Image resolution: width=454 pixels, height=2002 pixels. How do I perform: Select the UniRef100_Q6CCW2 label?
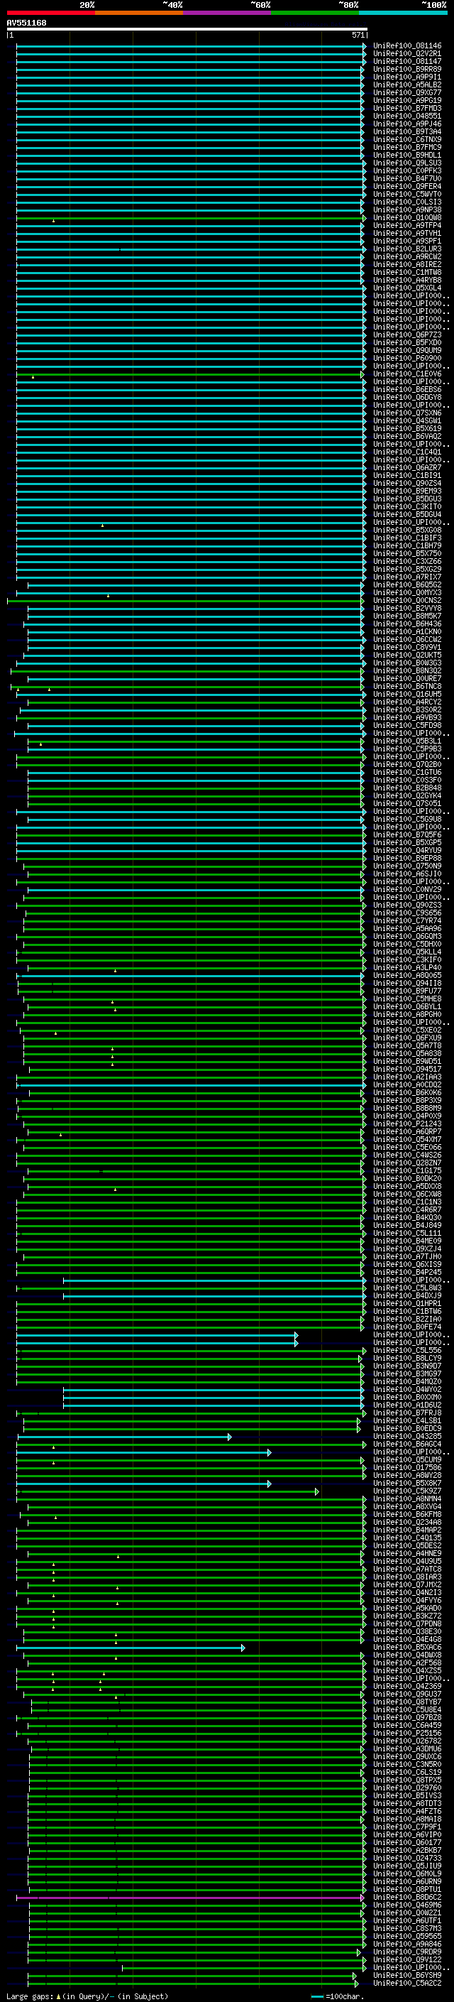click(407, 639)
